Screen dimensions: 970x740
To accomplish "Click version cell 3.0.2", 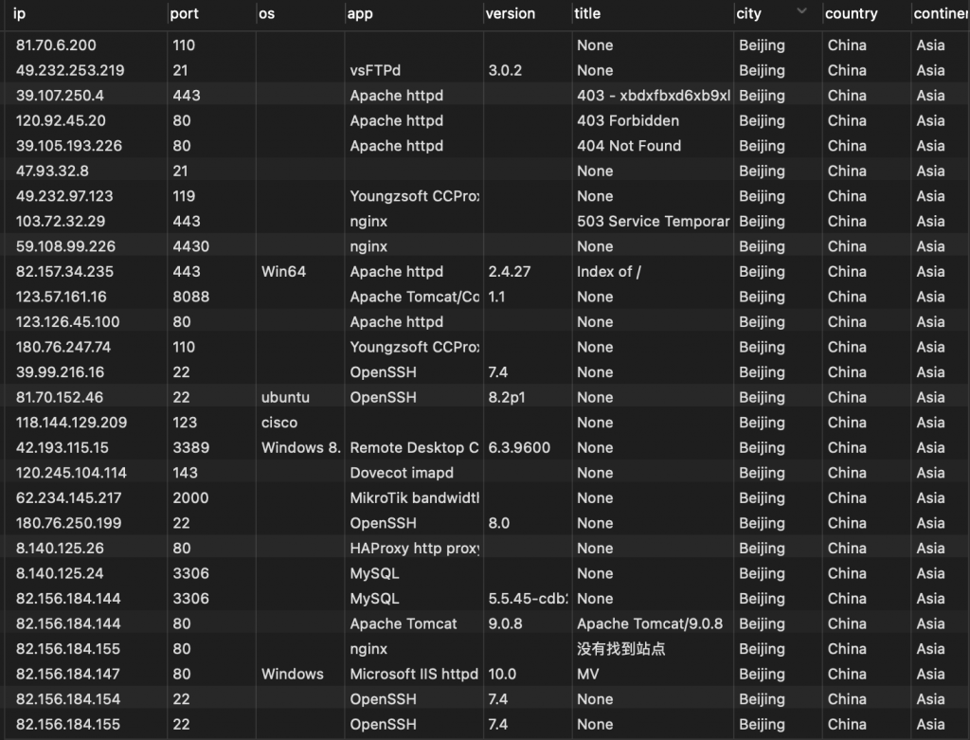I will pyautogui.click(x=505, y=70).
